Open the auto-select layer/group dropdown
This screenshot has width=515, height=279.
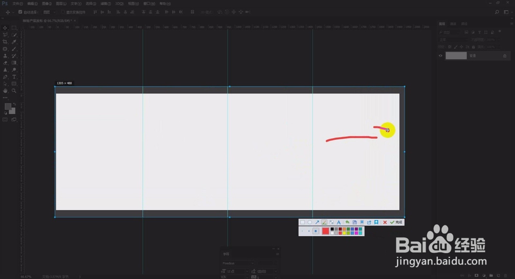49,12
